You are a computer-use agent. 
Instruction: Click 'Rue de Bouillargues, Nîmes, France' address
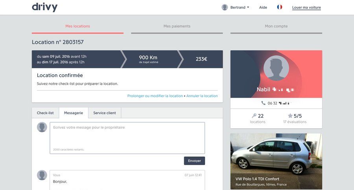(261, 185)
